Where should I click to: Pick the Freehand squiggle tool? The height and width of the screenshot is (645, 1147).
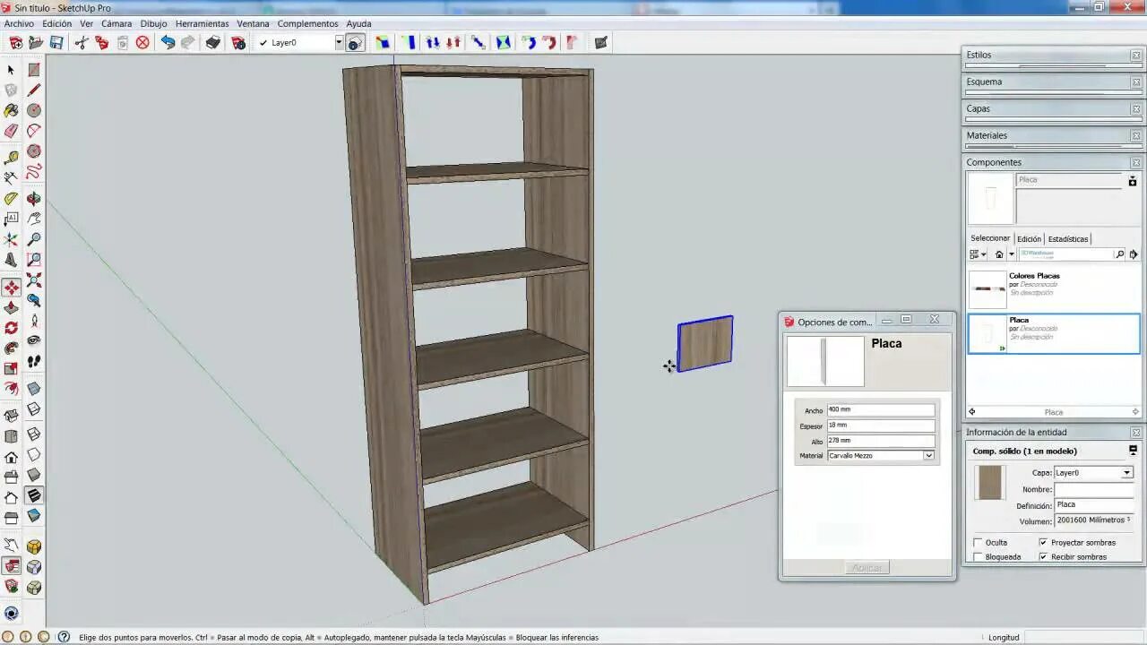tap(33, 172)
